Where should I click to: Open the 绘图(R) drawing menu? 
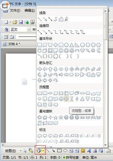[11, 151]
